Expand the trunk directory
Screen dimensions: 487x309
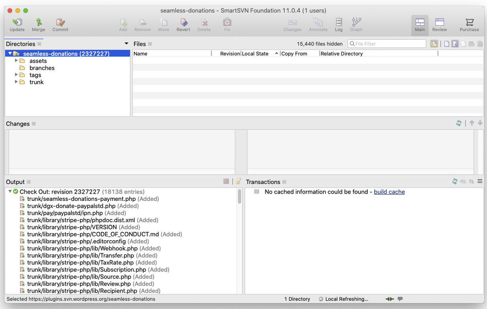coord(17,82)
